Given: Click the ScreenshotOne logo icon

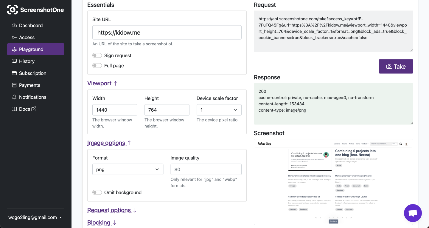Looking at the screenshot, I should [13, 10].
